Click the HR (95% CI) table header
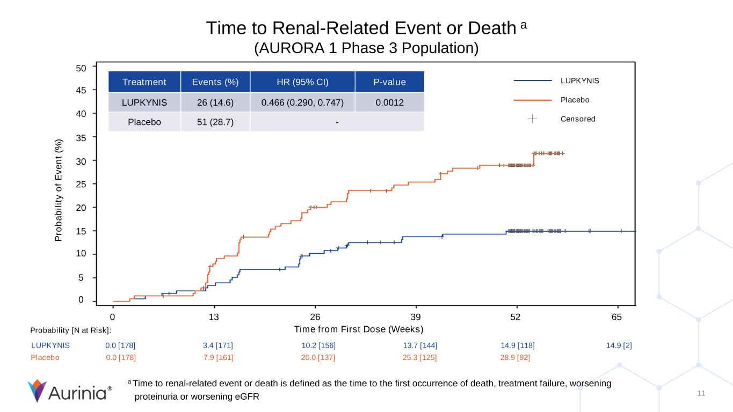This screenshot has height=412, width=733. point(302,82)
